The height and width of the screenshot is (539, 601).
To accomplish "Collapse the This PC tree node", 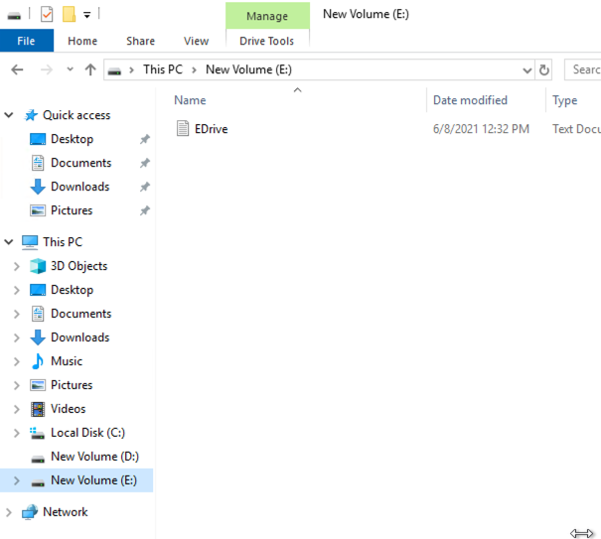I will [9, 242].
